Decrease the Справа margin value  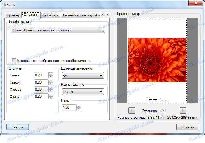(51, 91)
